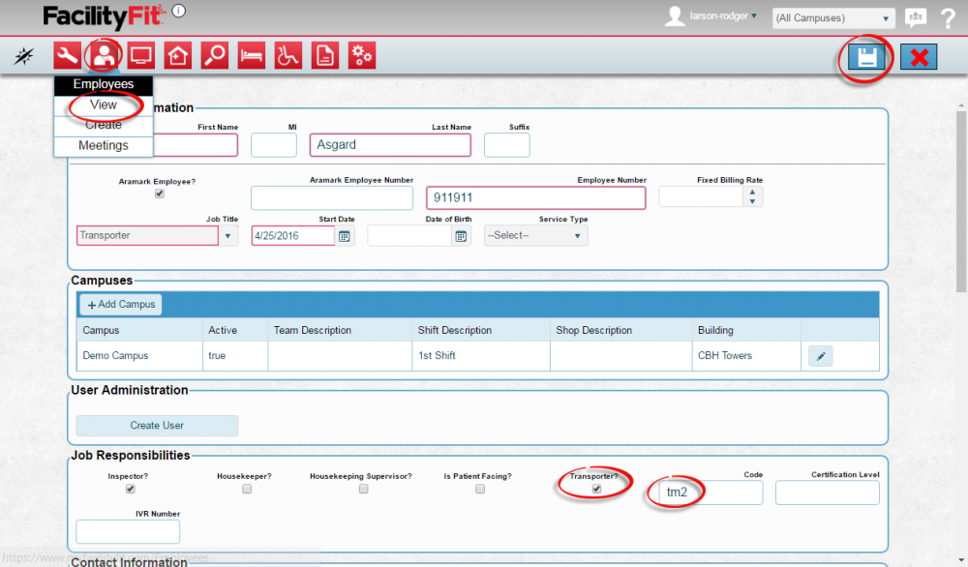This screenshot has height=567, width=968.
Task: Select View from Employees menu
Action: [x=104, y=104]
